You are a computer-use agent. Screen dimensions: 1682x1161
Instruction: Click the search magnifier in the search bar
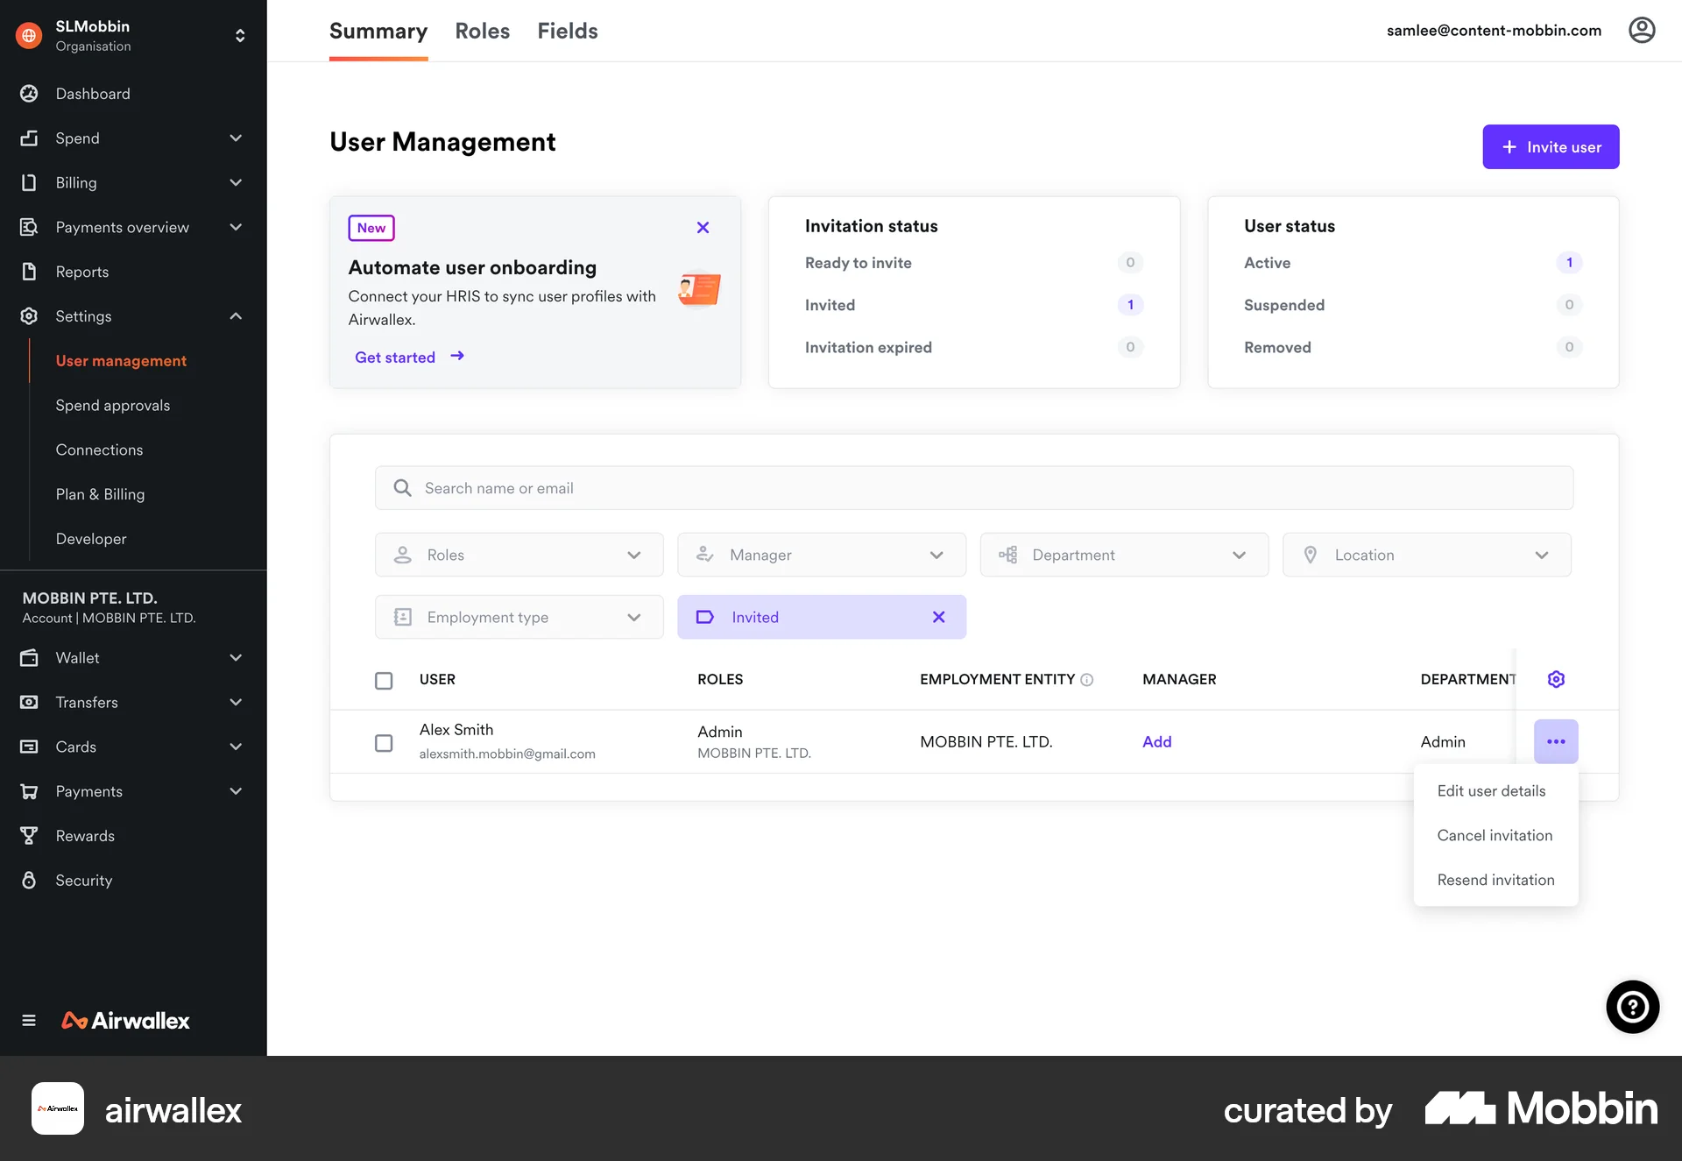(x=402, y=488)
